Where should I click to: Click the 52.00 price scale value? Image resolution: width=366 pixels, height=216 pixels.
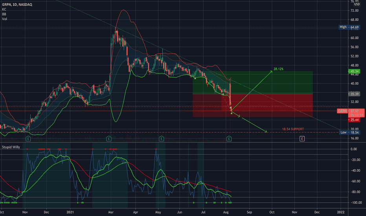point(354,56)
